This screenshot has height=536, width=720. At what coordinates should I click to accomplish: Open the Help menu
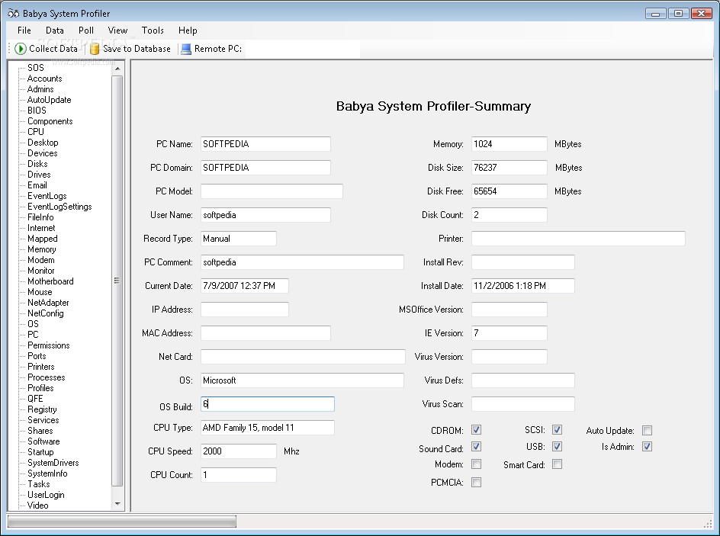pos(188,30)
